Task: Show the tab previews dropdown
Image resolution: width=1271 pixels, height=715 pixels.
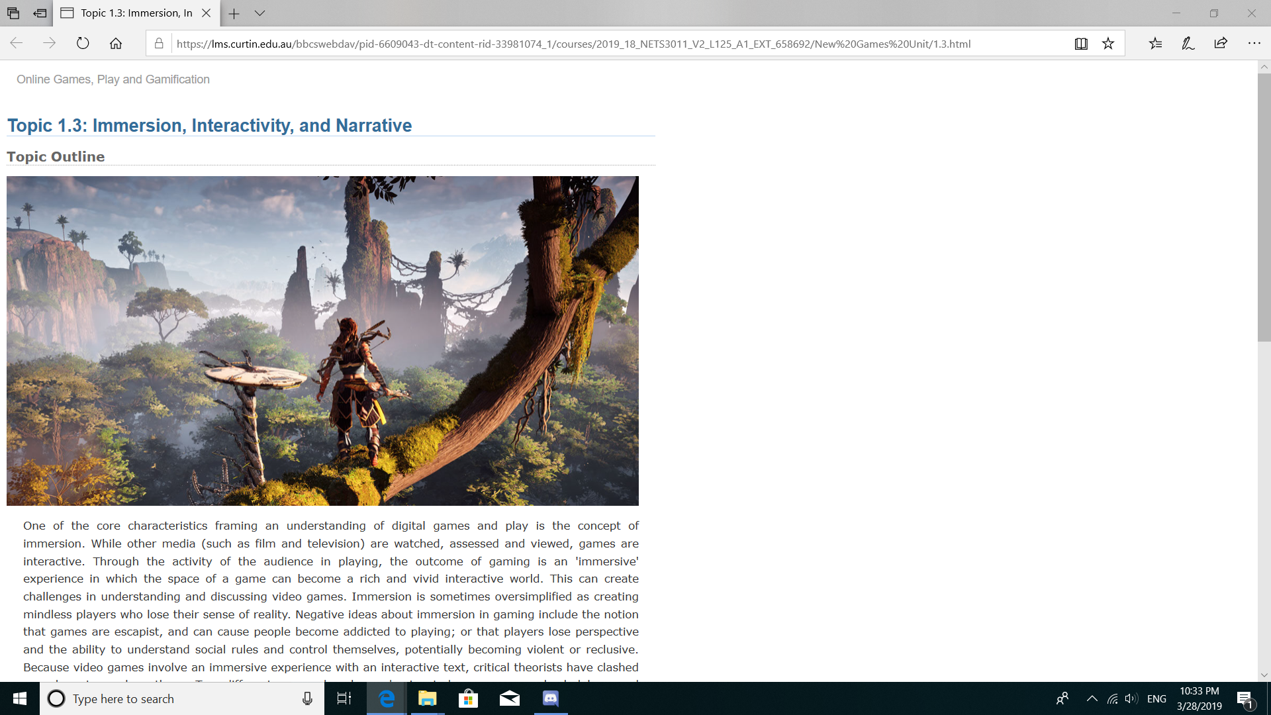Action: 260,13
